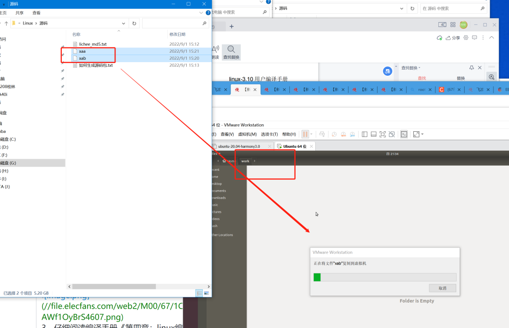Viewport: 509px width, 328px height.
Task: Click Explorer horizontal scrollbar thumb
Action: [114, 287]
